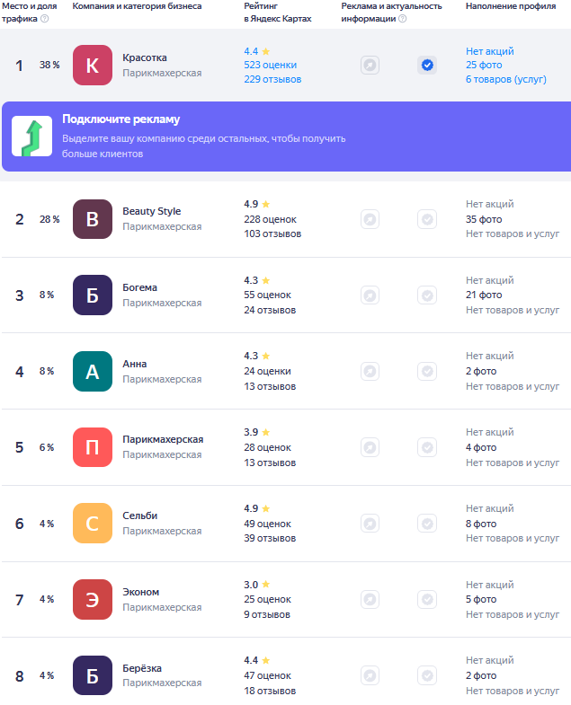This screenshot has width=571, height=705.
Task: Click the Beauty Style company logo
Action: [93, 219]
